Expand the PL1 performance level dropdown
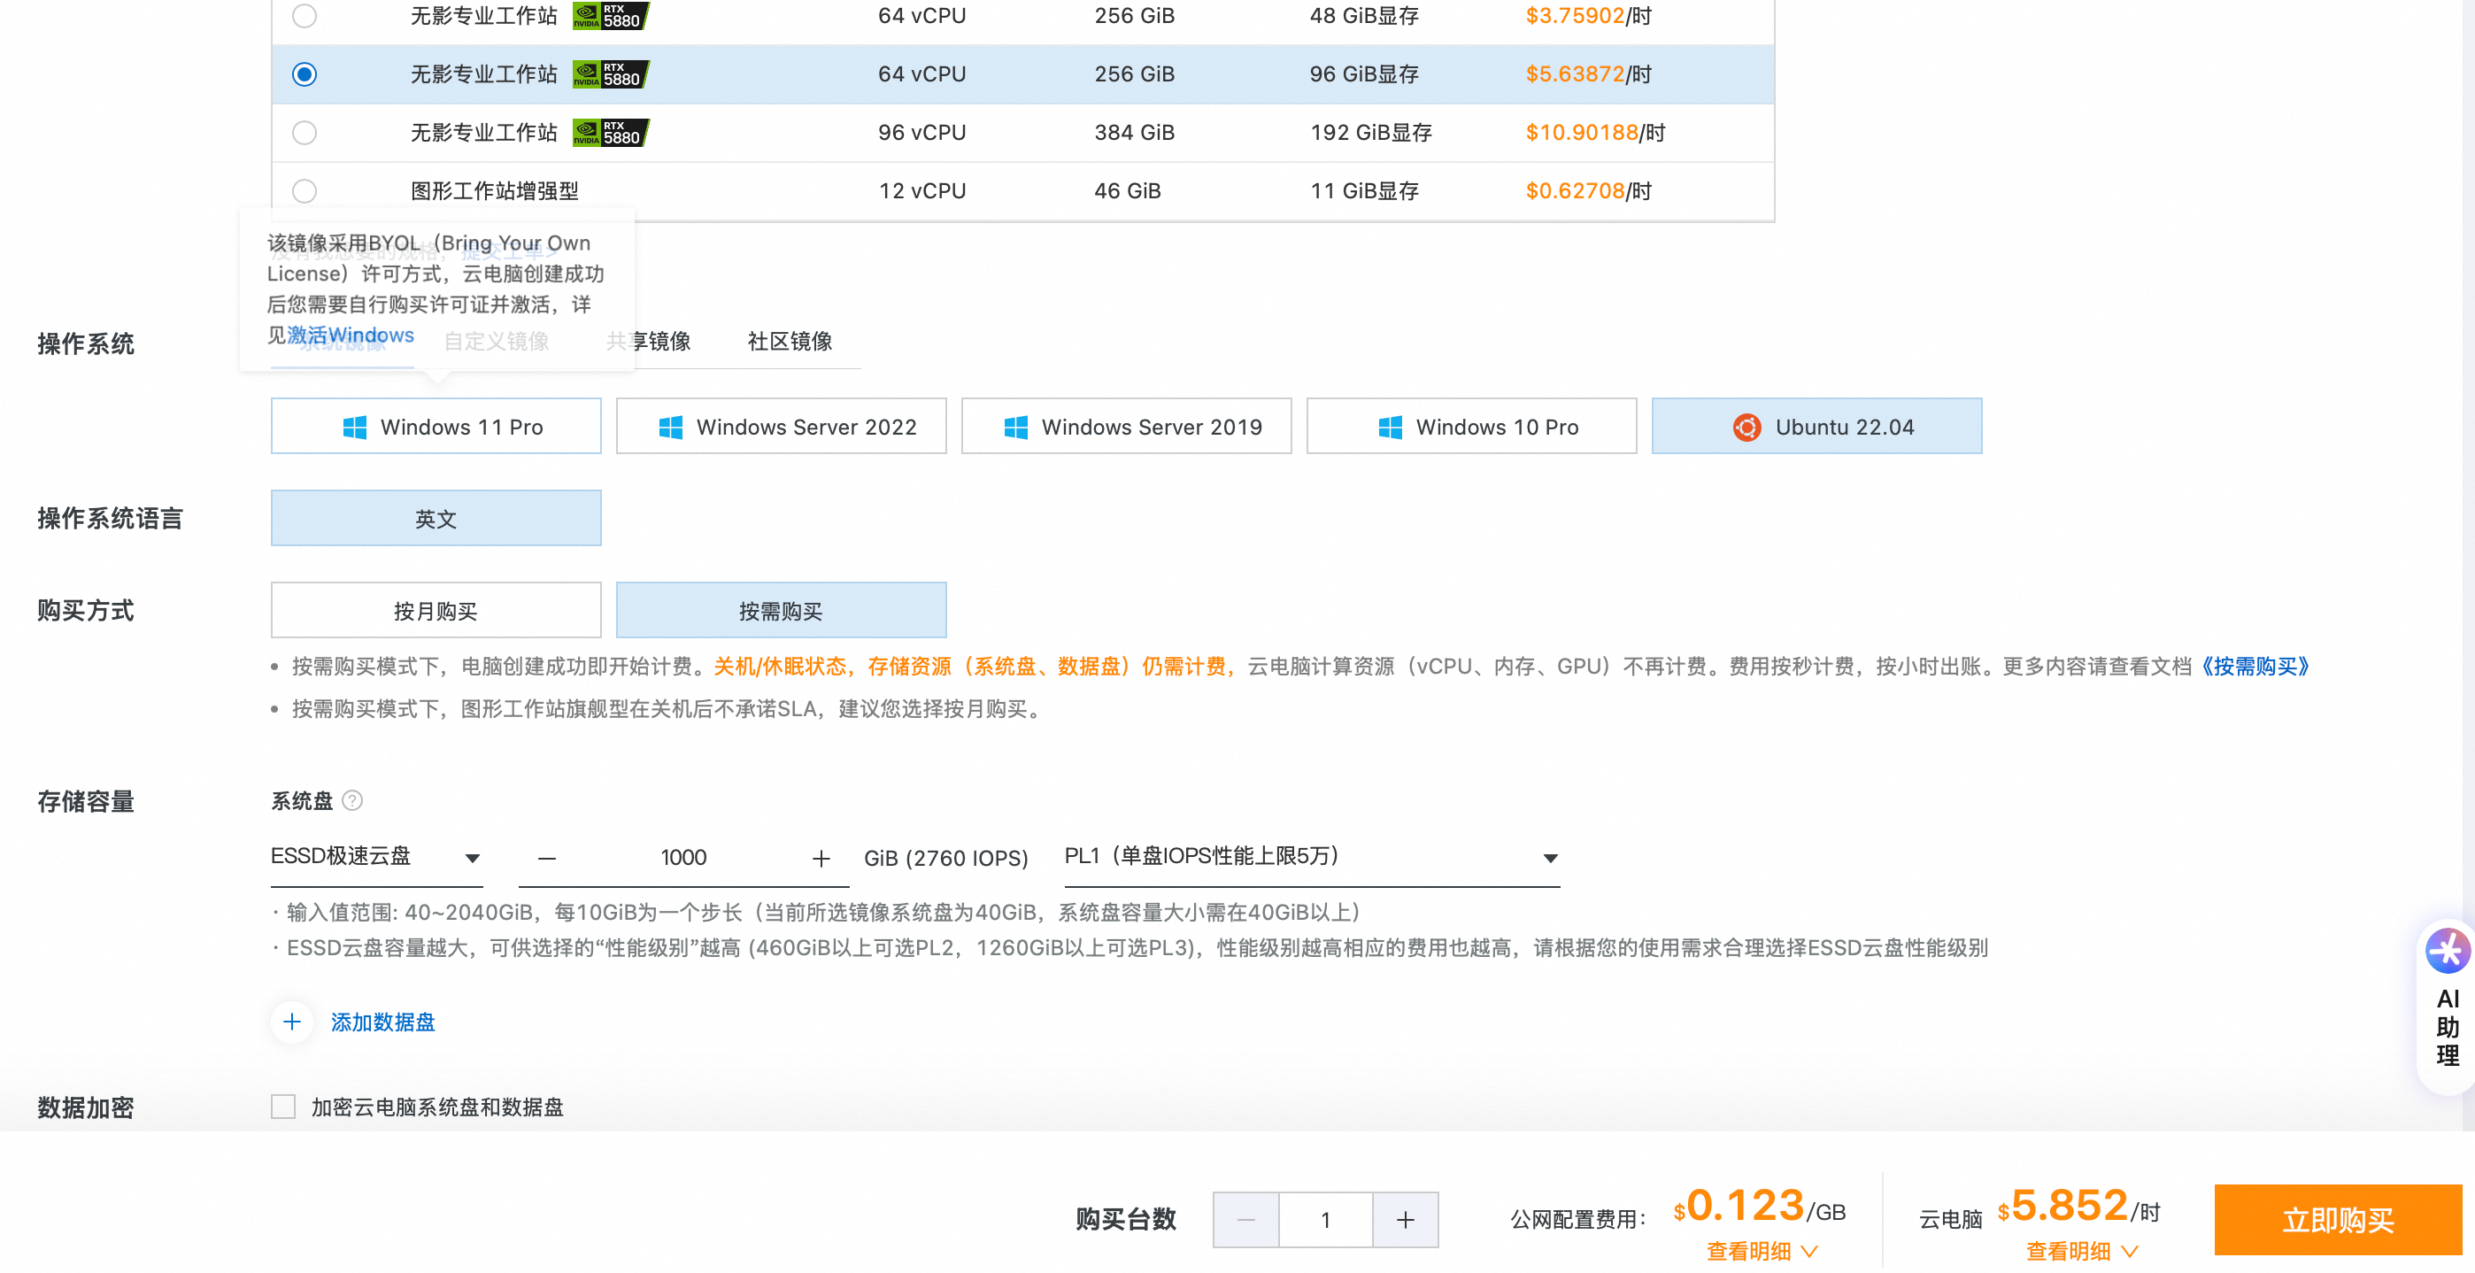This screenshot has height=1273, width=2475. (x=1310, y=857)
